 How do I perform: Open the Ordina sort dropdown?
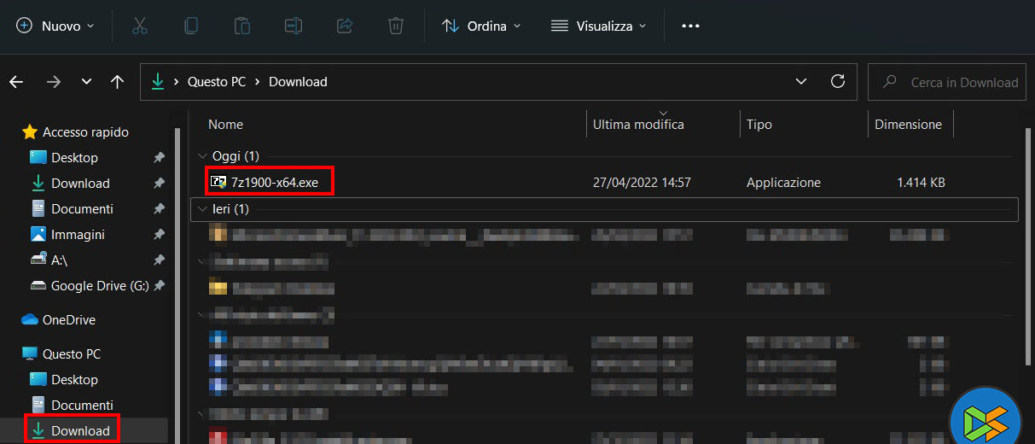click(x=483, y=26)
